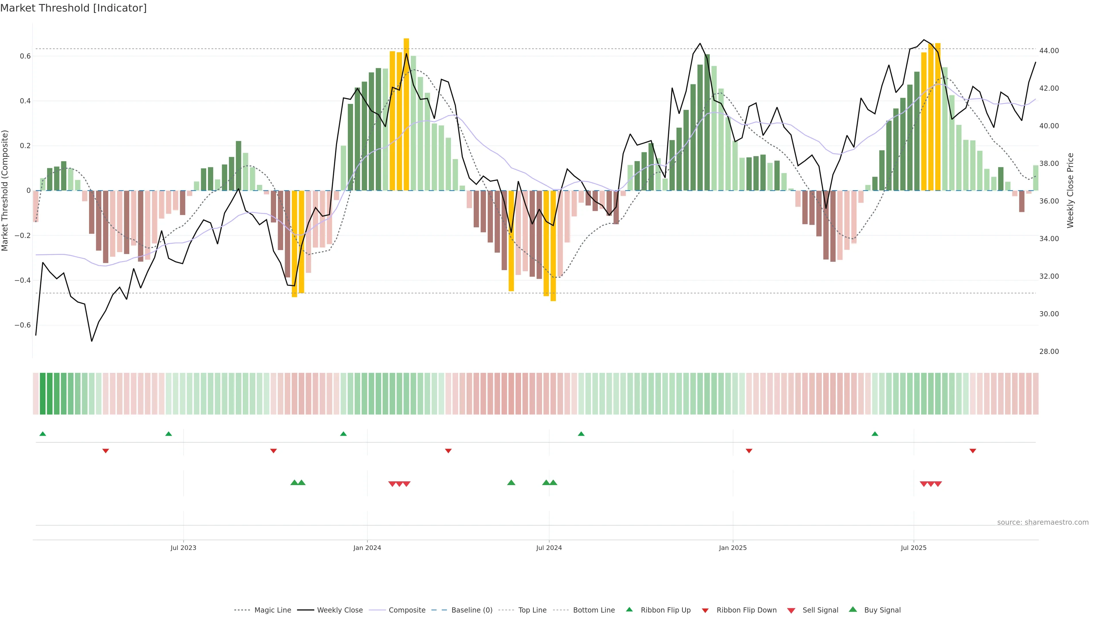Viewport: 1103px width, 620px height.
Task: Click the Sell Signal legend triangle icon
Action: [x=791, y=611]
